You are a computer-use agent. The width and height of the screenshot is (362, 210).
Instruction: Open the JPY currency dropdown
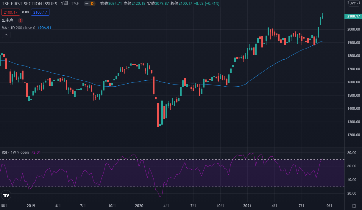(354, 3)
